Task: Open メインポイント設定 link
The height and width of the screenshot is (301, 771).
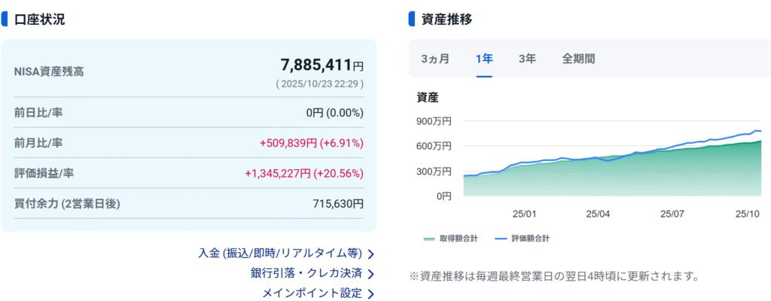Action: point(312,293)
